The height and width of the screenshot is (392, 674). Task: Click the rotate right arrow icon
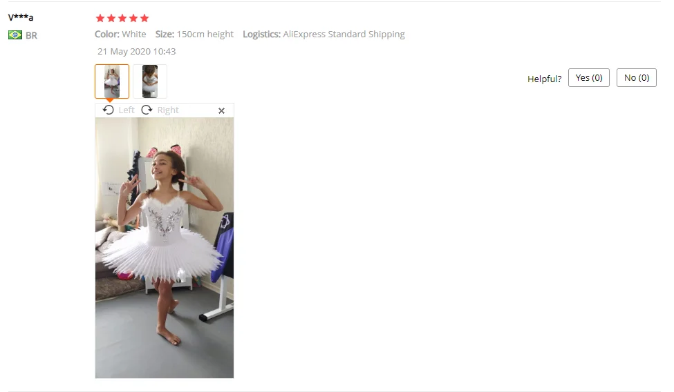[x=147, y=110]
